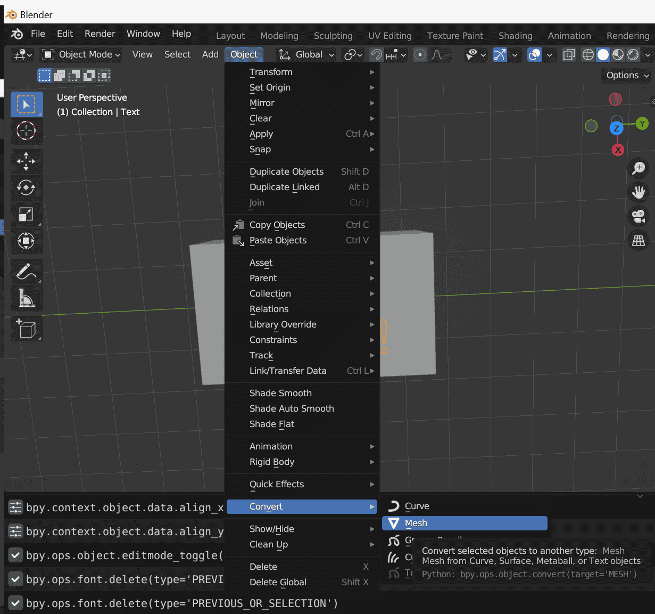Click Shade Smooth menu entry
The height and width of the screenshot is (614, 655).
(x=302, y=393)
